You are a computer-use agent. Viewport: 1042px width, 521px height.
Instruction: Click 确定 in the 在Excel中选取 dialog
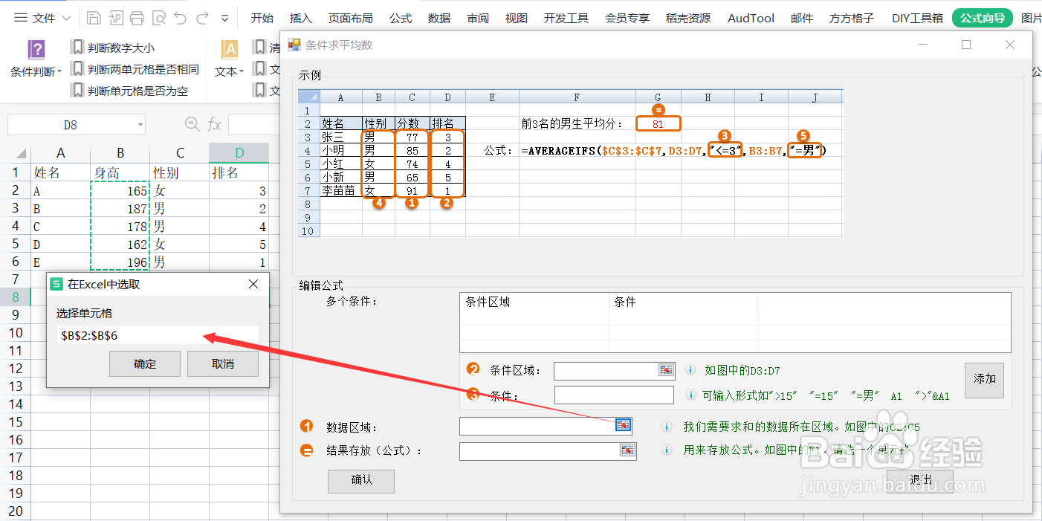pos(144,363)
